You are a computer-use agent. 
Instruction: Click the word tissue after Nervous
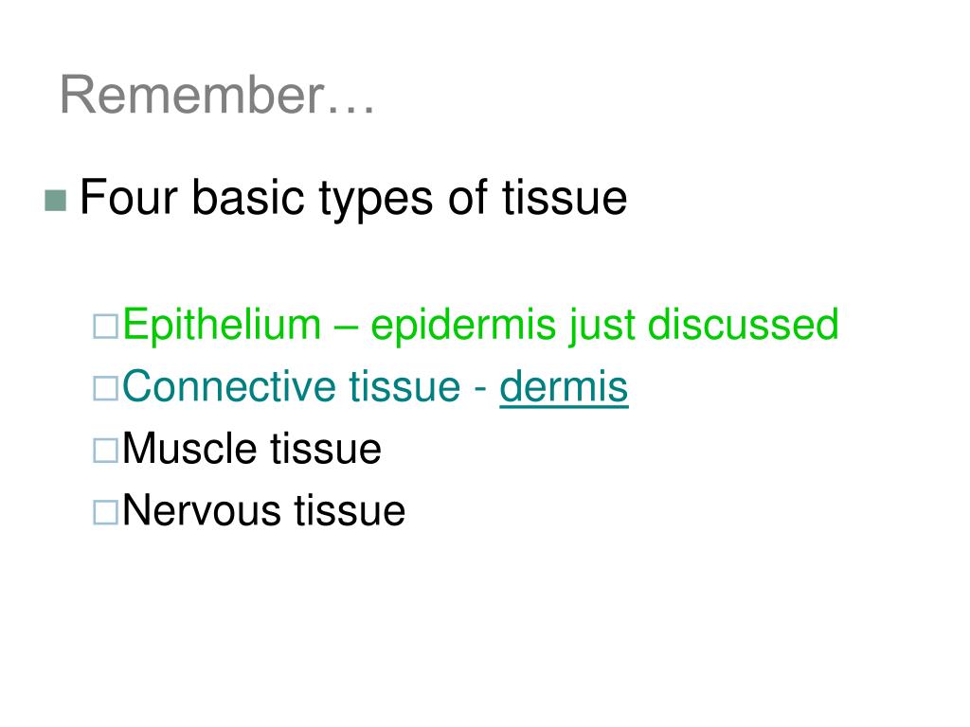pos(350,510)
